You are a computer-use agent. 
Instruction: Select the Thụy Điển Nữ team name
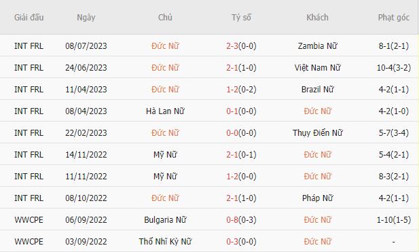317,133
